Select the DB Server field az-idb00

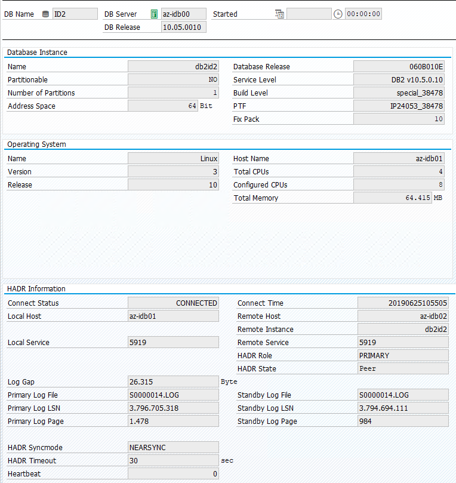(x=184, y=14)
